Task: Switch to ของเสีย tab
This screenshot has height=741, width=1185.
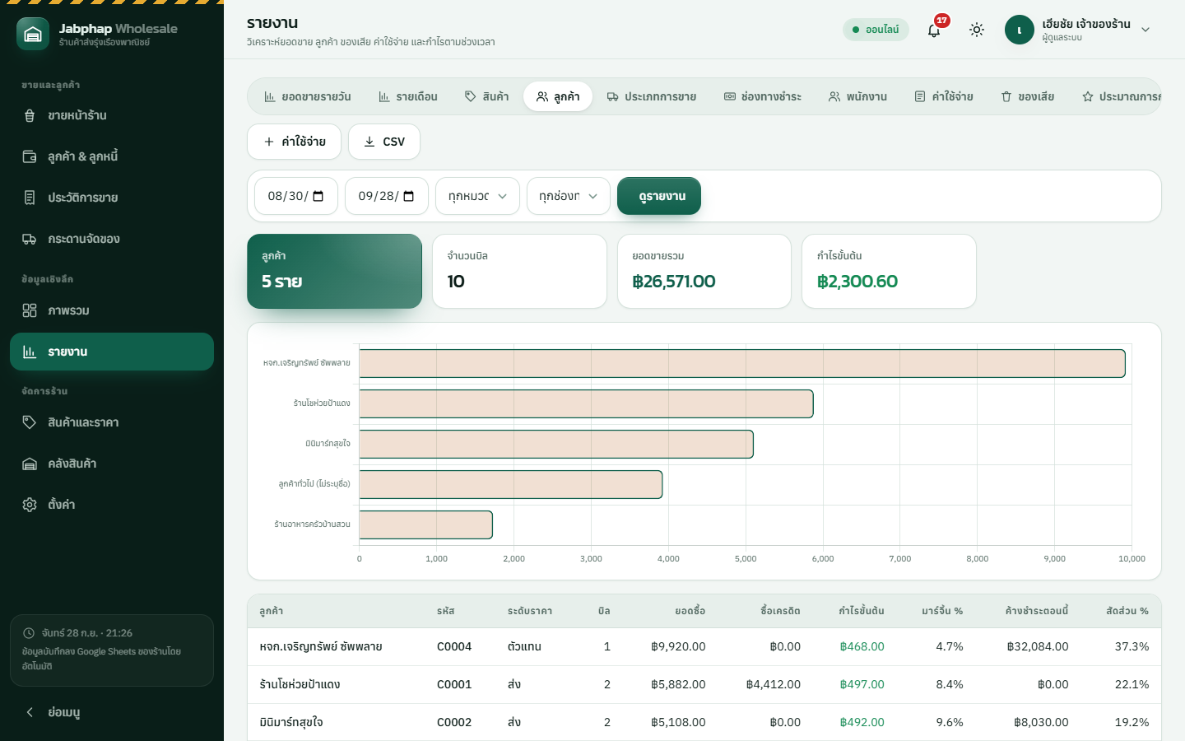Action: click(x=1028, y=96)
